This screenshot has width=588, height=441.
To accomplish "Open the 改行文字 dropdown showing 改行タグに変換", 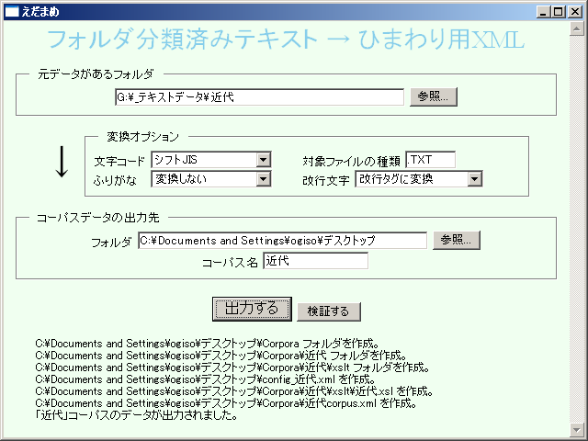I will pos(475,178).
